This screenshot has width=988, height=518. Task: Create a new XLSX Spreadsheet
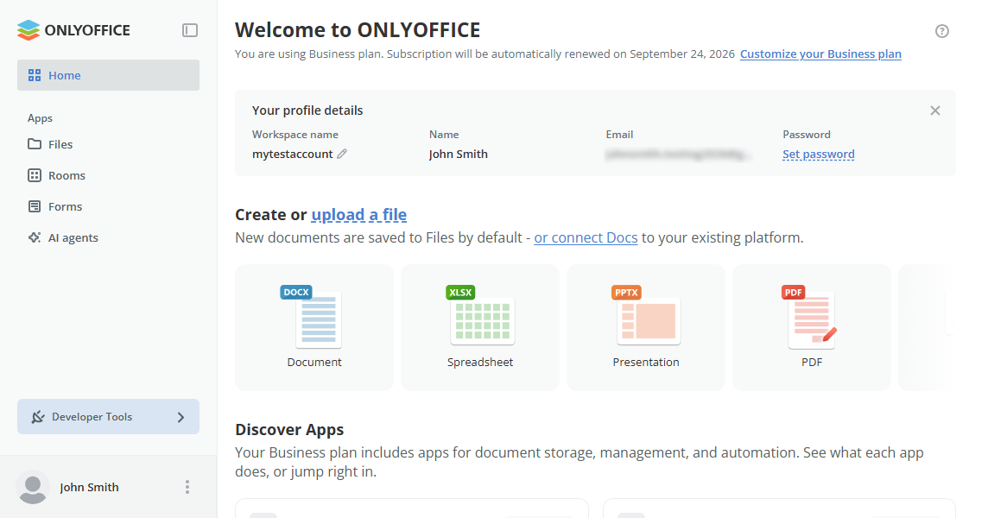click(x=480, y=328)
